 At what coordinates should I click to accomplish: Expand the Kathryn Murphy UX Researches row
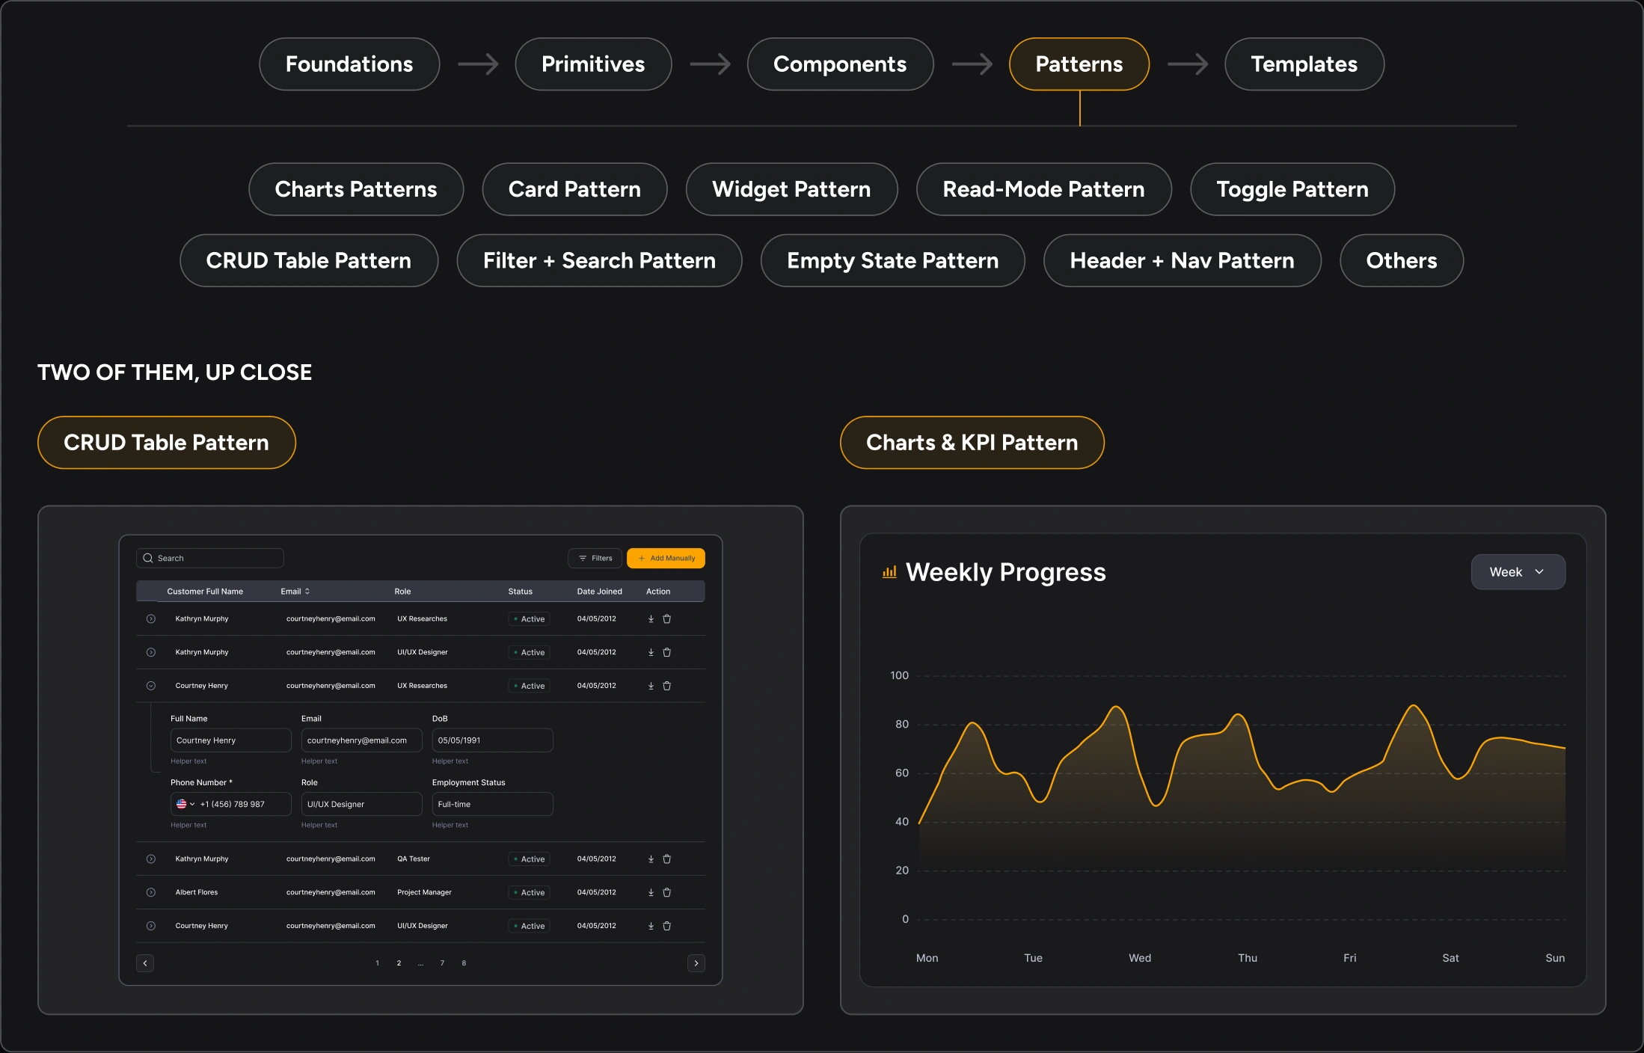(x=151, y=619)
